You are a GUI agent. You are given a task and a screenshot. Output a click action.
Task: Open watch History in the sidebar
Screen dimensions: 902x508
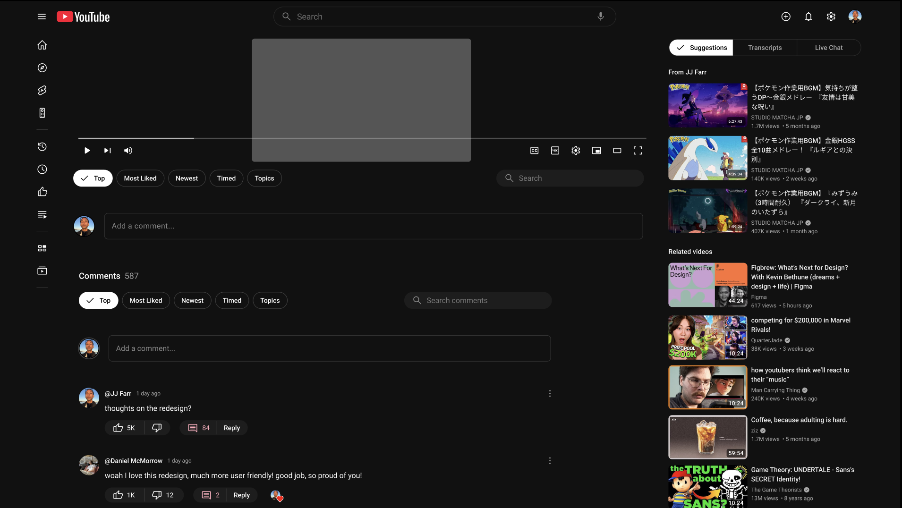point(42,147)
